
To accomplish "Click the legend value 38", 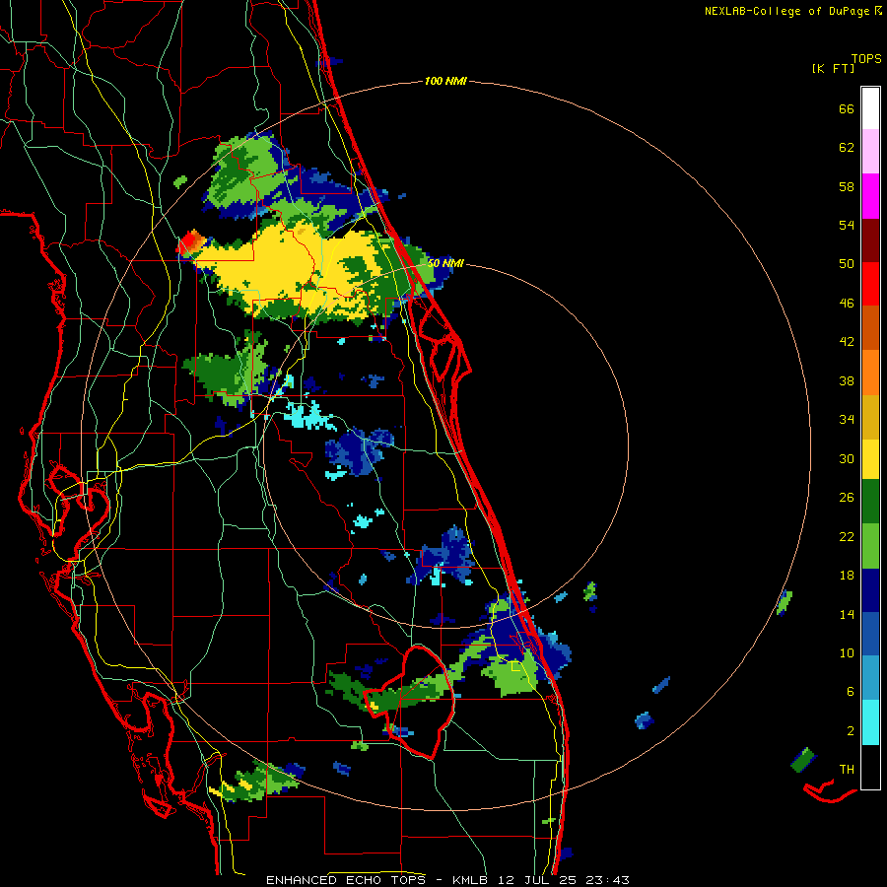I will (847, 381).
